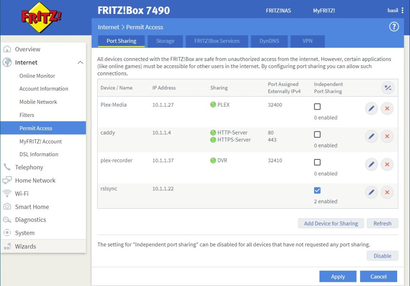Delete the Plex-Media sharing entry

[387, 108]
